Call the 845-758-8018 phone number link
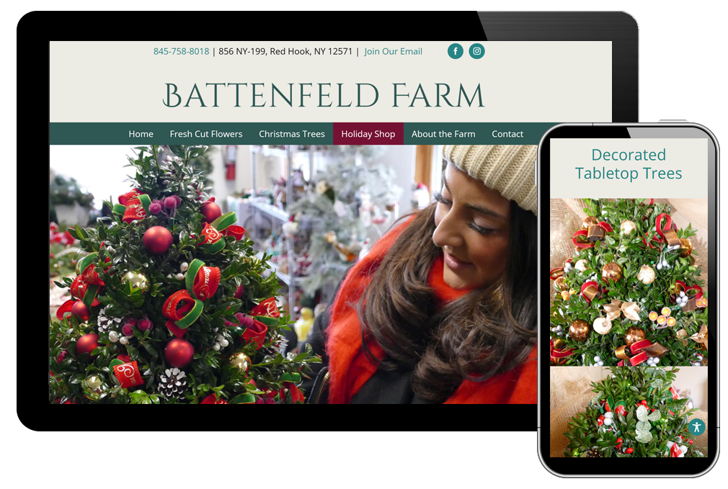The width and height of the screenshot is (728, 489). (x=181, y=52)
